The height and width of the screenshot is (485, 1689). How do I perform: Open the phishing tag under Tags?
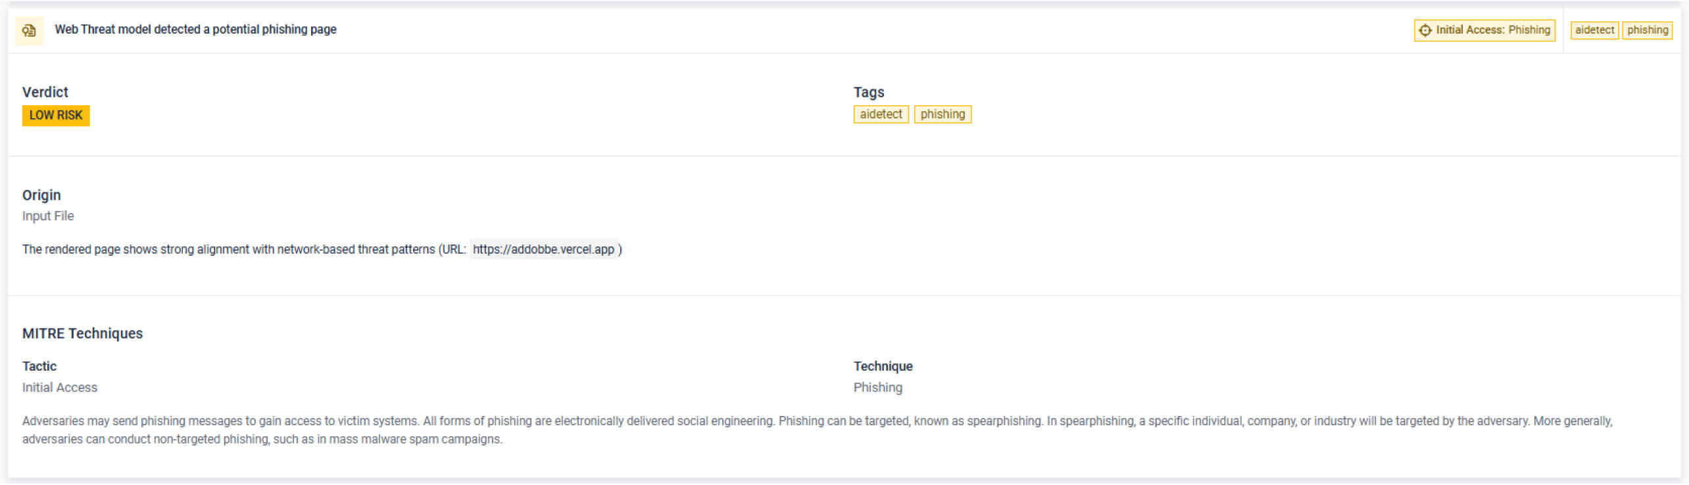[942, 114]
